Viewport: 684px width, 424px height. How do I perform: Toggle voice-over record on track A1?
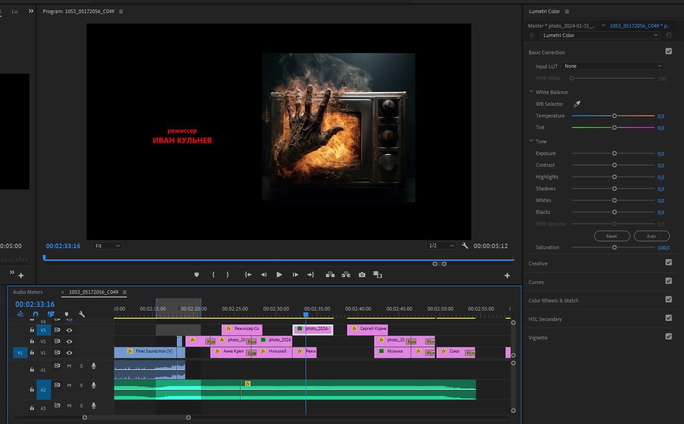(93, 366)
